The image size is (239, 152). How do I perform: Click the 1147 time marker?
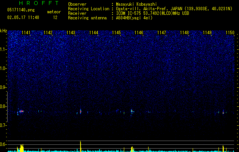161,33
